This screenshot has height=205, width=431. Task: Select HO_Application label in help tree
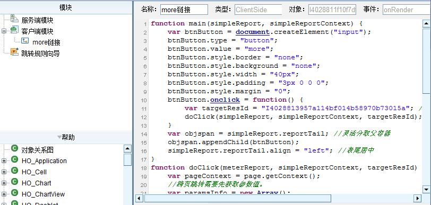coord(44,161)
